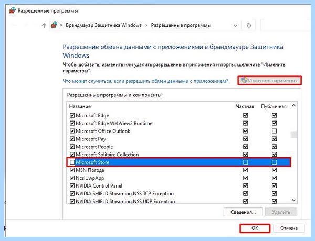Click the search input field
The height and width of the screenshot is (241, 315).
[x=286, y=25]
